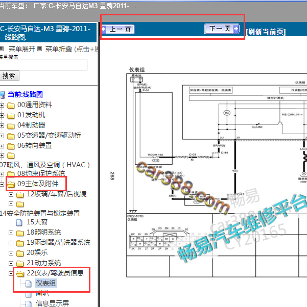Viewport: 307px width, 307px height.
Task: Expand the 08约束保护系统 node
Action: [x=2, y=174]
